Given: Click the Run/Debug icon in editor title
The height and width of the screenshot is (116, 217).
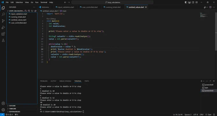Looking at the screenshot, I should pos(205,7).
